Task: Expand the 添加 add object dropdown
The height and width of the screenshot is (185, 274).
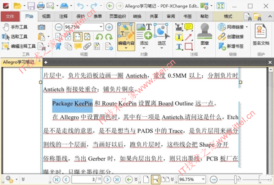Action: (x=144, y=48)
